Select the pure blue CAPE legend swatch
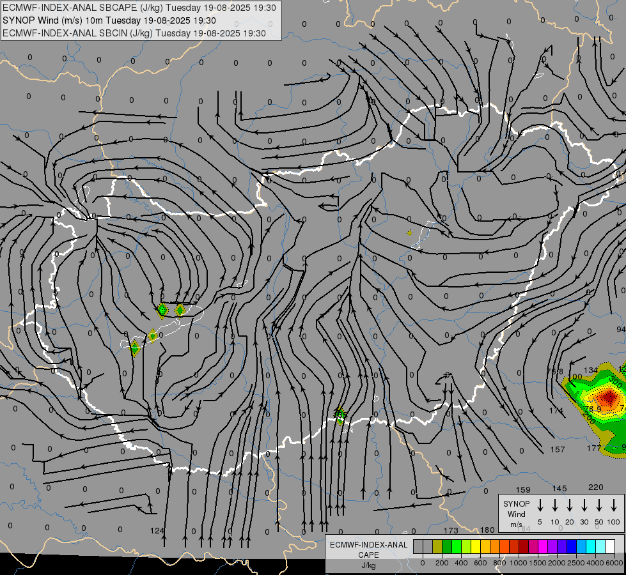This screenshot has width=626, height=575. [x=571, y=546]
